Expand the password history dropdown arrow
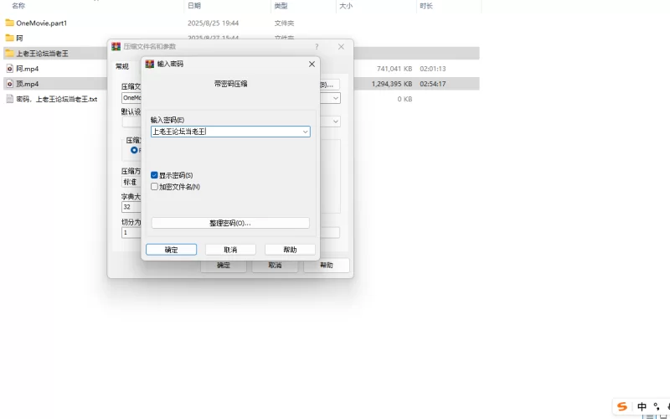670x419 pixels. 305,132
